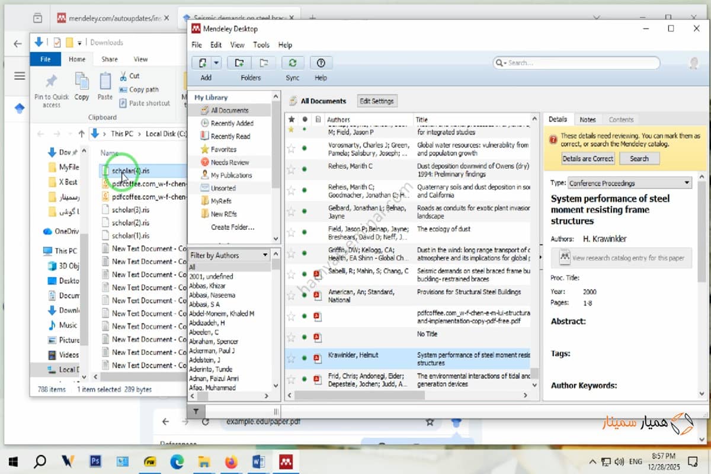The image size is (711, 474).
Task: Toggle favorite star for Gelbard, Jonathan row
Action: coord(291,212)
